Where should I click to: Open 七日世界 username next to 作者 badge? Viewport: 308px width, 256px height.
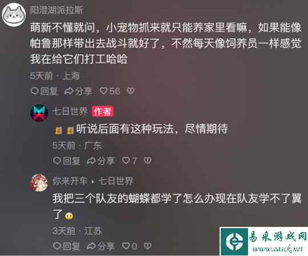[x=70, y=111]
